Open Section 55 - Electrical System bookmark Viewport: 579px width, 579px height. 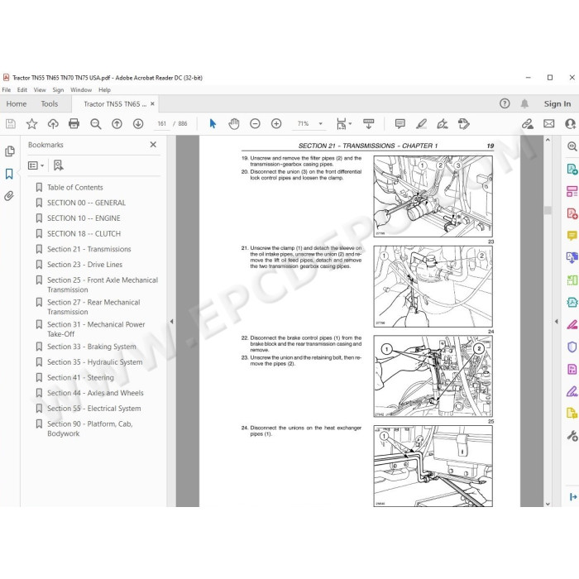(93, 409)
